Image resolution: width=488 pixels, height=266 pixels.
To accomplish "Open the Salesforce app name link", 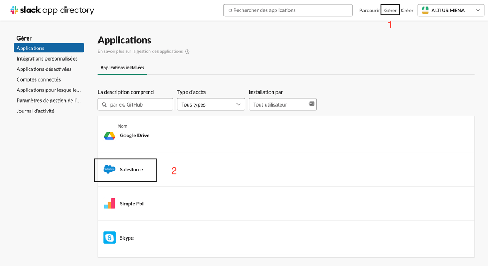I will [131, 170].
